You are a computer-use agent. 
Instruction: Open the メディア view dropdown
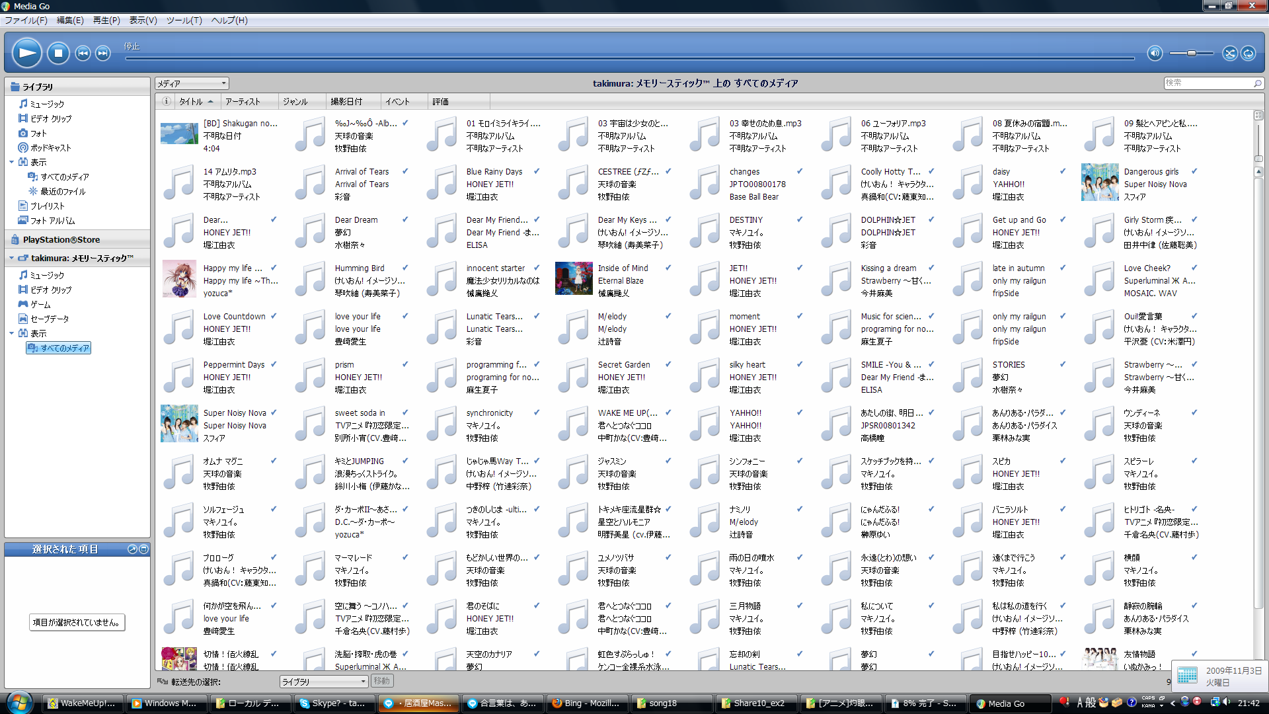(192, 83)
